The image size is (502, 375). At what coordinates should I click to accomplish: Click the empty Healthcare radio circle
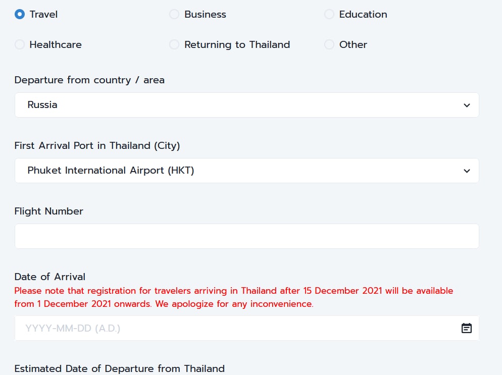[x=20, y=44]
